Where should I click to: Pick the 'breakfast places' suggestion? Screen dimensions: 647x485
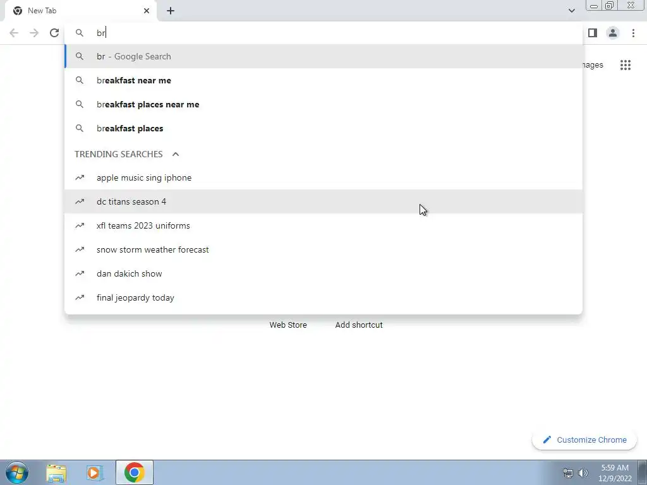[323, 128]
